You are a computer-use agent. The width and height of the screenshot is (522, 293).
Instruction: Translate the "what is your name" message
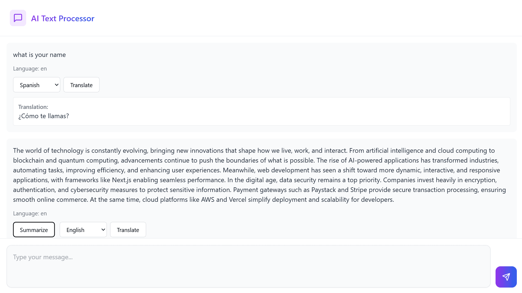pyautogui.click(x=81, y=85)
